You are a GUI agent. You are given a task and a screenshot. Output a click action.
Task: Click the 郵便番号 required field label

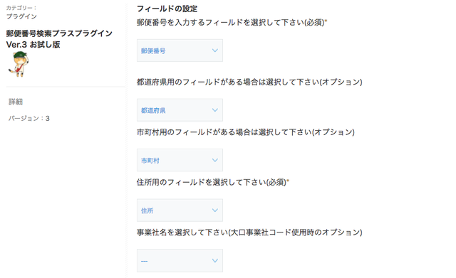pyautogui.click(x=232, y=22)
